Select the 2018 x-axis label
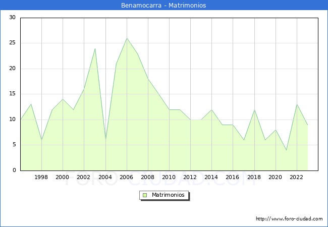The image size is (328, 227). (254, 178)
